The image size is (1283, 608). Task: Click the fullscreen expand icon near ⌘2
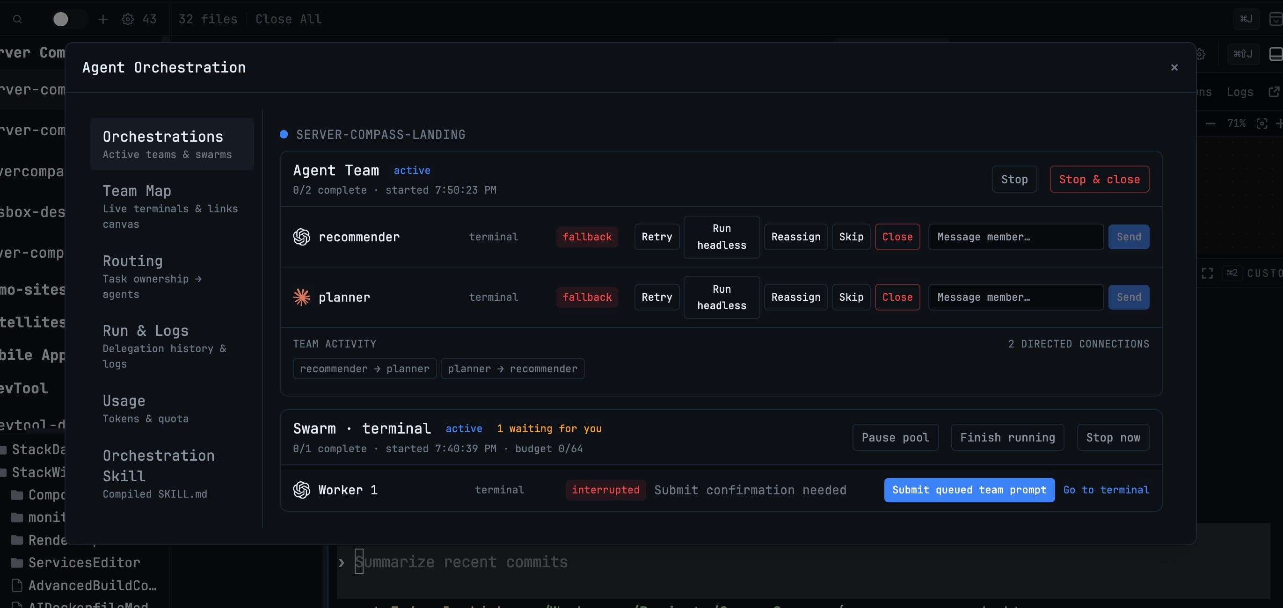coord(1207,274)
